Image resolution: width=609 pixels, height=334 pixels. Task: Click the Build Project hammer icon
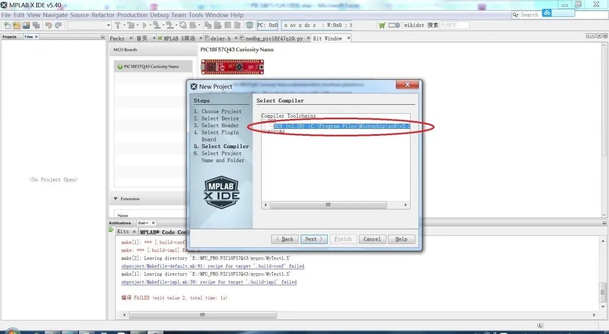pos(118,25)
